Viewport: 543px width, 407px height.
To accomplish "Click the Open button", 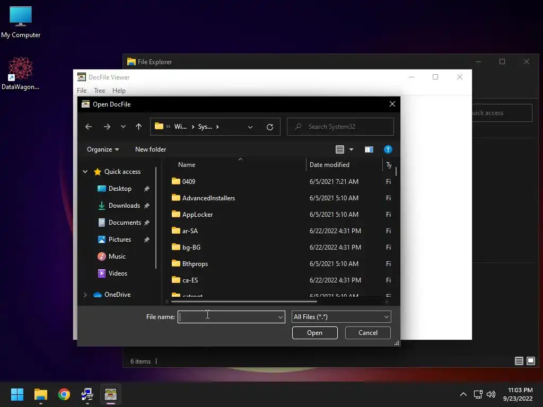I will pos(315,333).
